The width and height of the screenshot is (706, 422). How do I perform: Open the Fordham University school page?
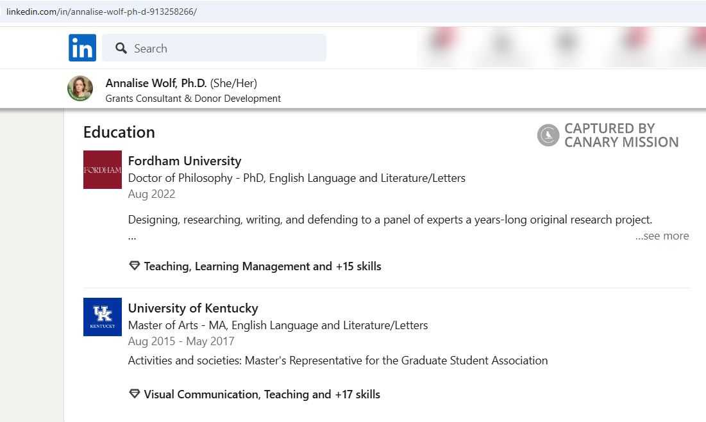(185, 161)
